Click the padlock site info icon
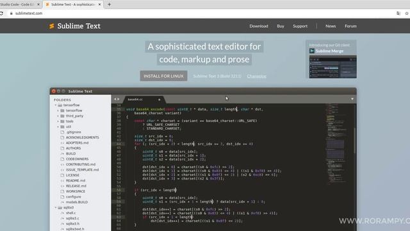The height and width of the screenshot is (231, 410). coord(12,13)
